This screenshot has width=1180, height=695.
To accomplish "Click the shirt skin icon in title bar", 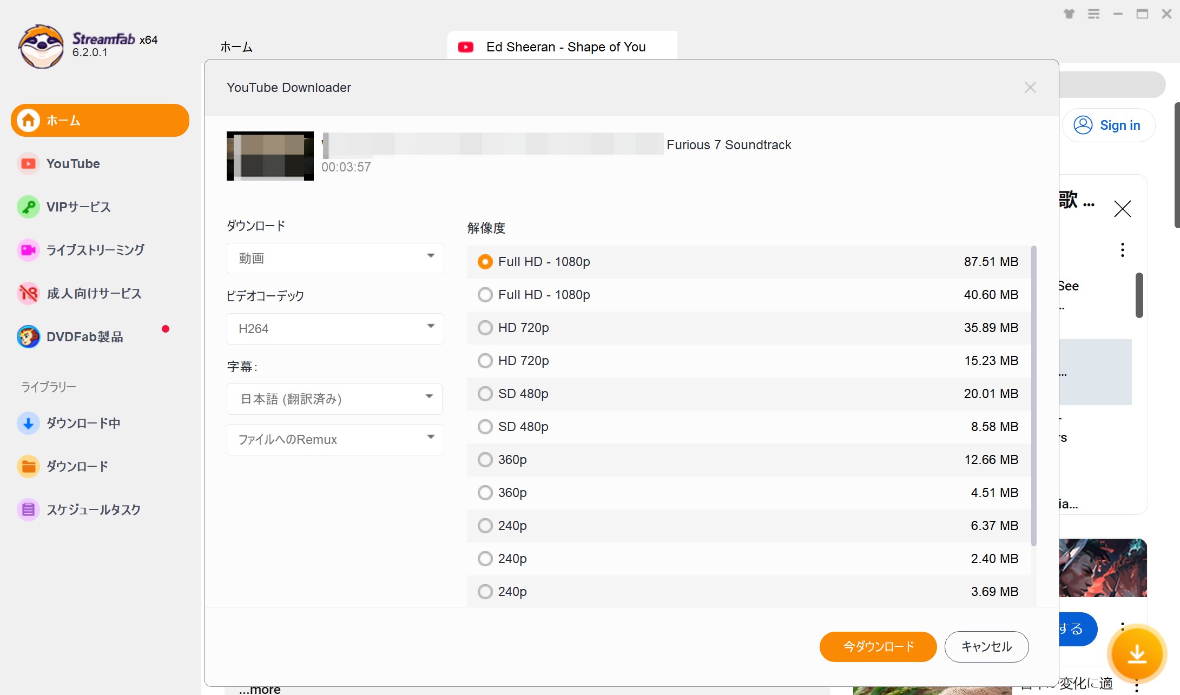I will click(x=1069, y=14).
